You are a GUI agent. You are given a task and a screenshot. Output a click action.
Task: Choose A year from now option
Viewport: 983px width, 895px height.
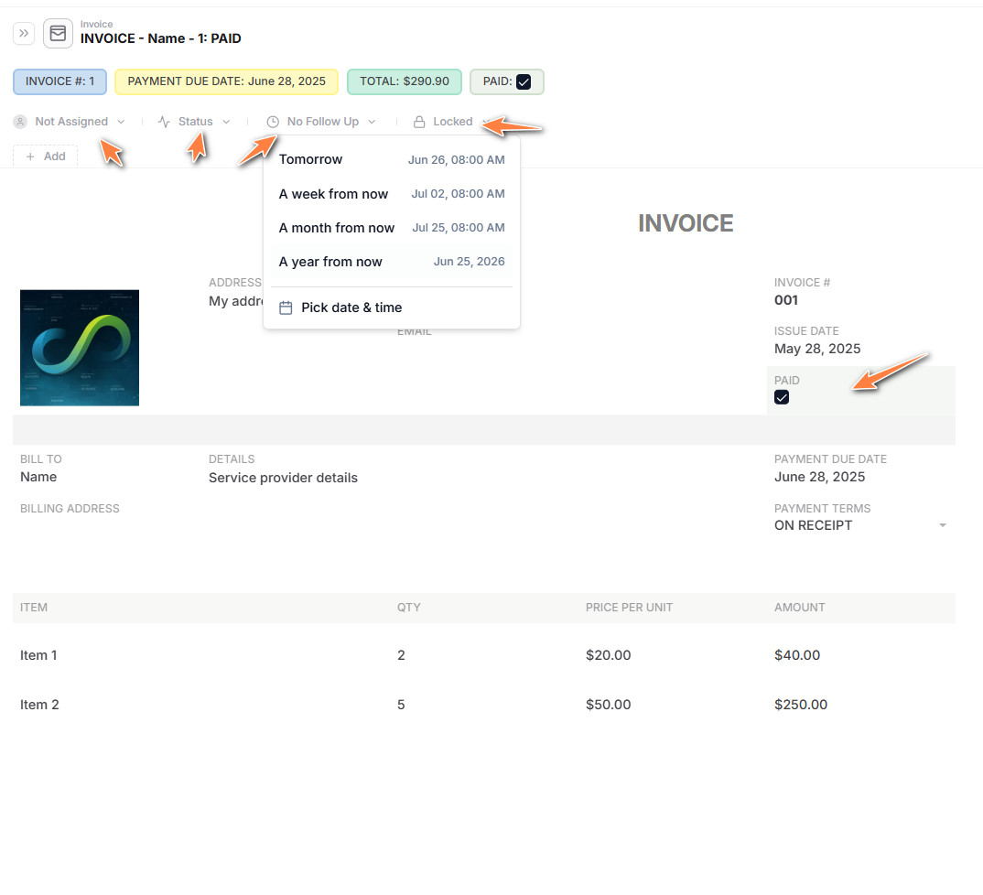click(392, 262)
